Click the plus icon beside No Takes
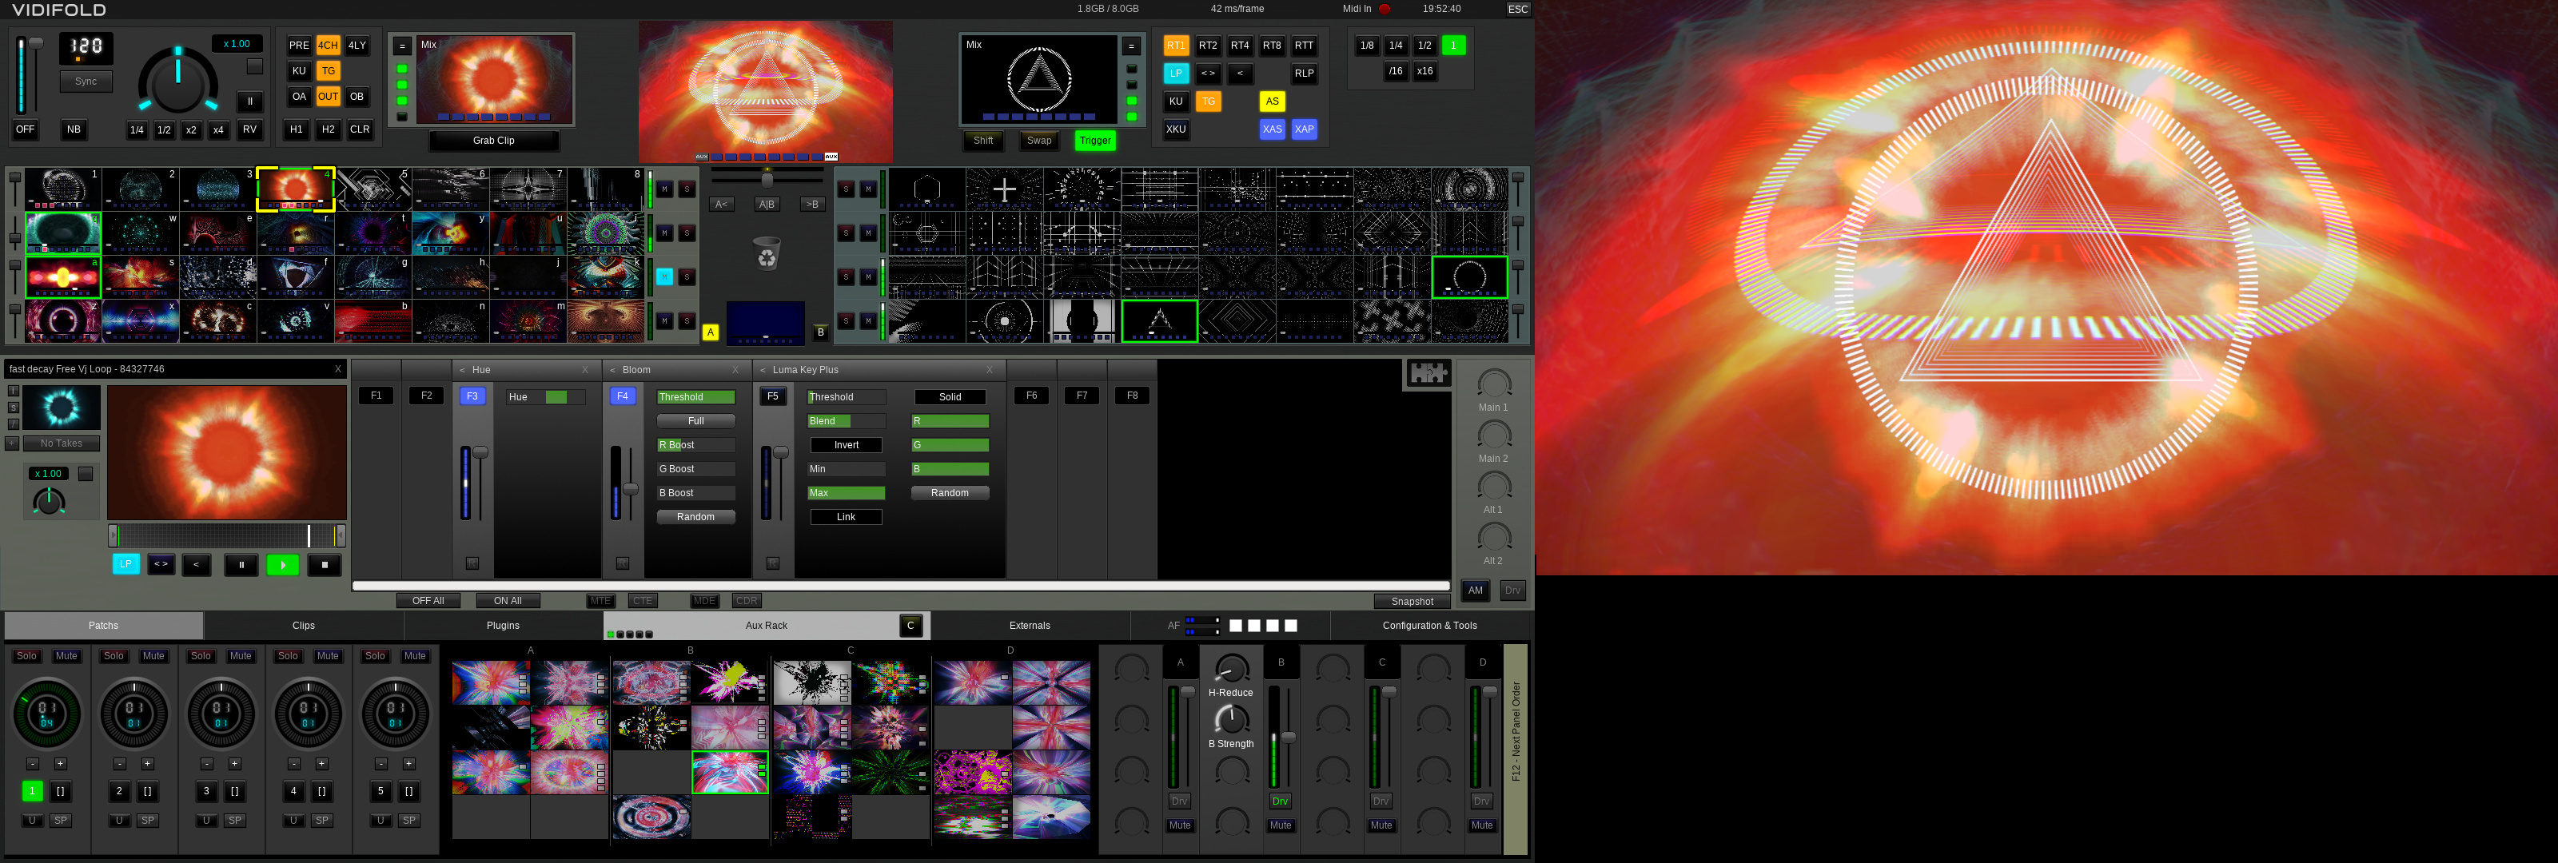This screenshot has height=863, width=2558. [12, 444]
